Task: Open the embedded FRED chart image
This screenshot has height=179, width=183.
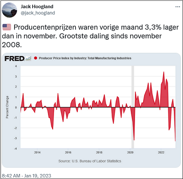Action: [x=91, y=110]
